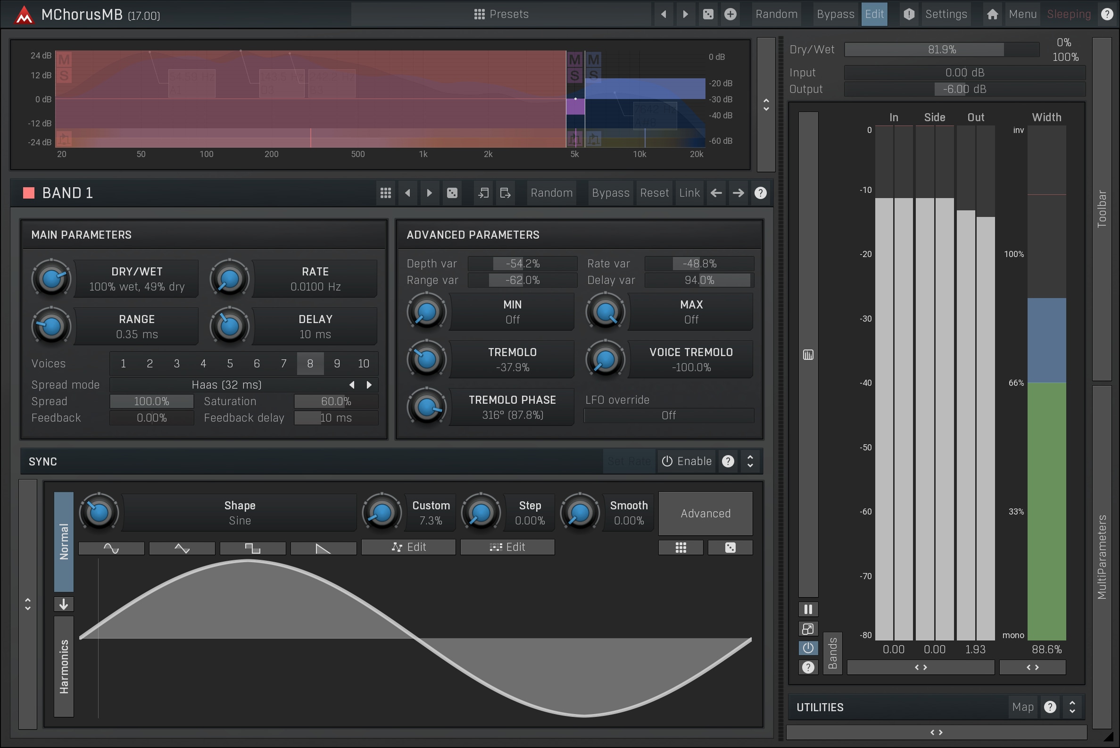Open the band presets grid icon

pyautogui.click(x=385, y=193)
